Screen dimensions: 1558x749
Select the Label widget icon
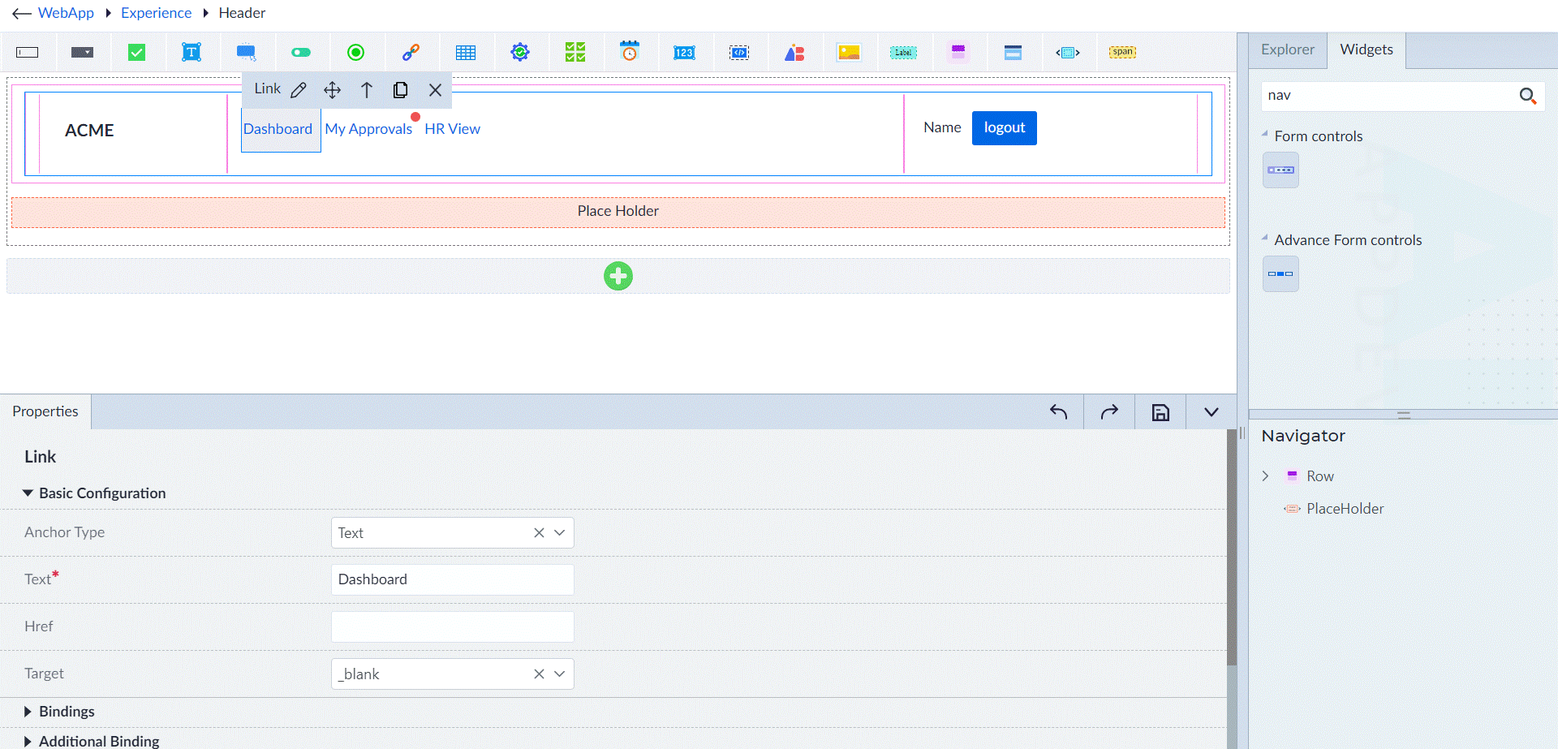pyautogui.click(x=903, y=53)
